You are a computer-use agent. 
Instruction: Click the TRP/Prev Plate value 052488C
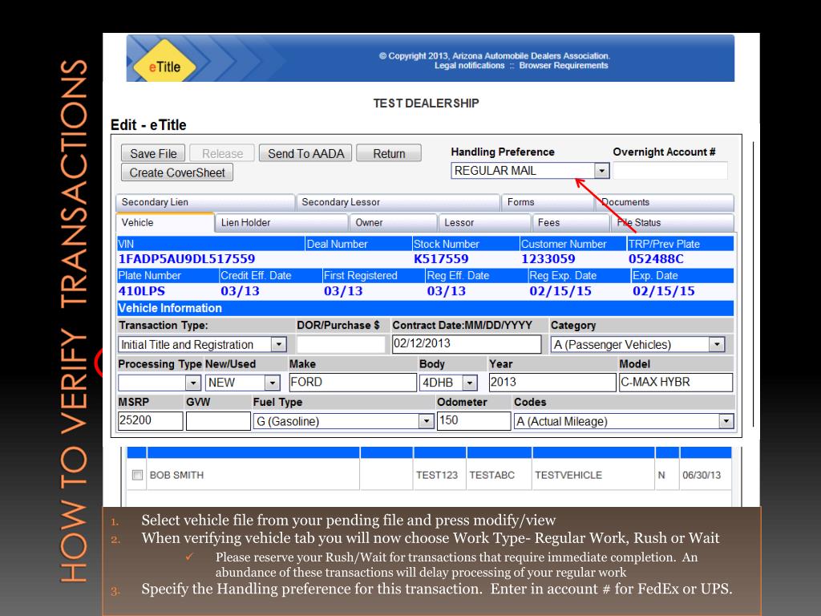click(656, 259)
